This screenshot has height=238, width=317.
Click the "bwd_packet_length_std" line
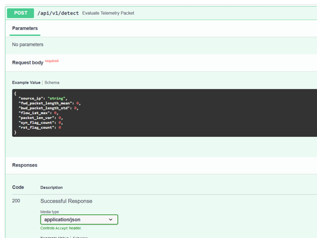[49, 108]
